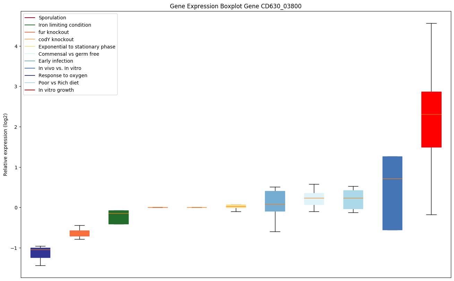Select 'codY knockout' legend entry
This screenshot has width=454, height=281.
pos(56,39)
